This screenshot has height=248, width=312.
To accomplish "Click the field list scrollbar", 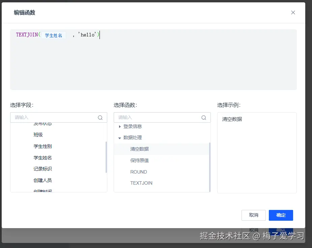I will click(106, 157).
